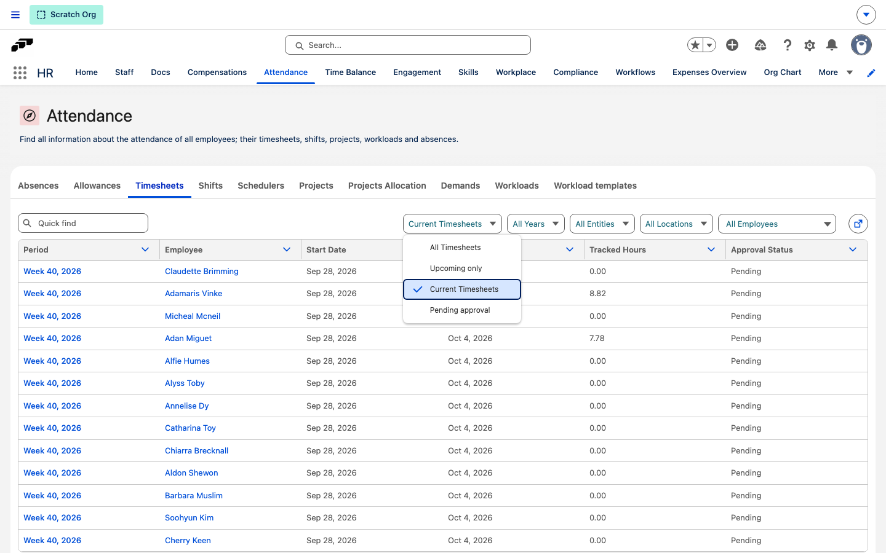Open the All Entities dropdown
Image resolution: width=886 pixels, height=553 pixels.
click(602, 224)
